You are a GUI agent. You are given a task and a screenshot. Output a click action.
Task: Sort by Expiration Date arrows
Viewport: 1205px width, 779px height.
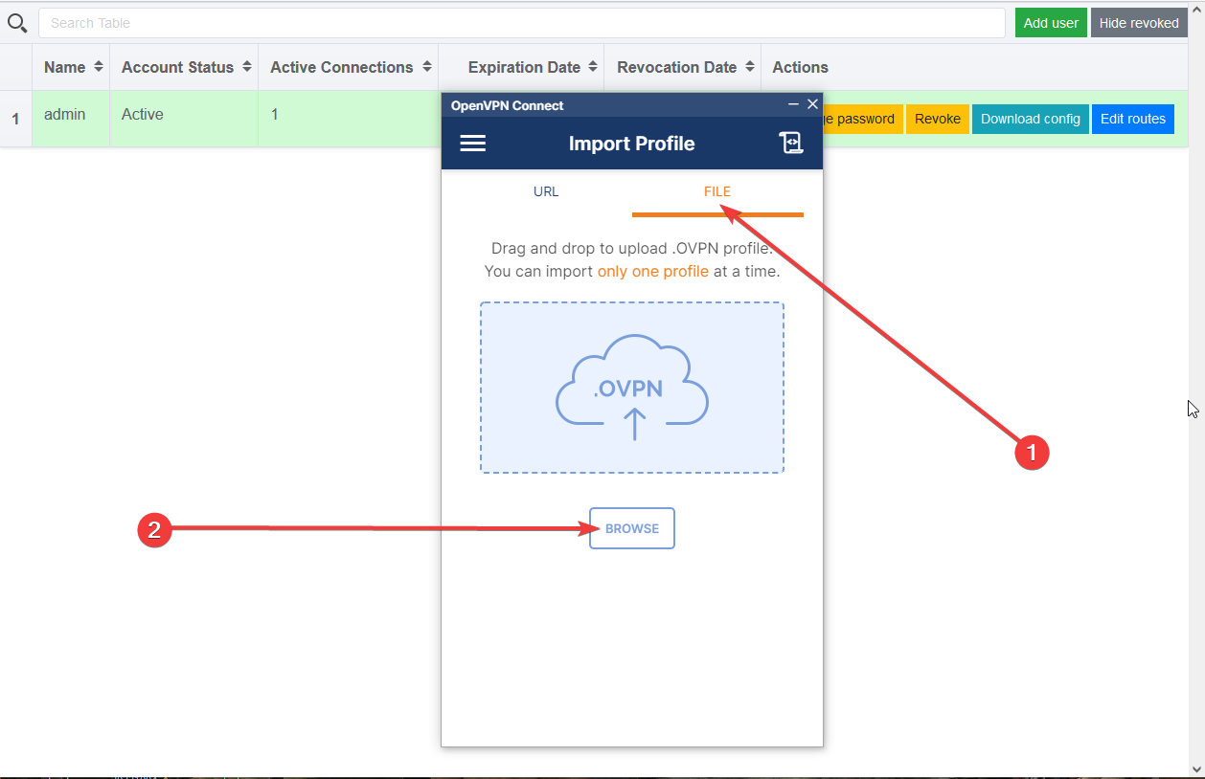[x=593, y=67]
